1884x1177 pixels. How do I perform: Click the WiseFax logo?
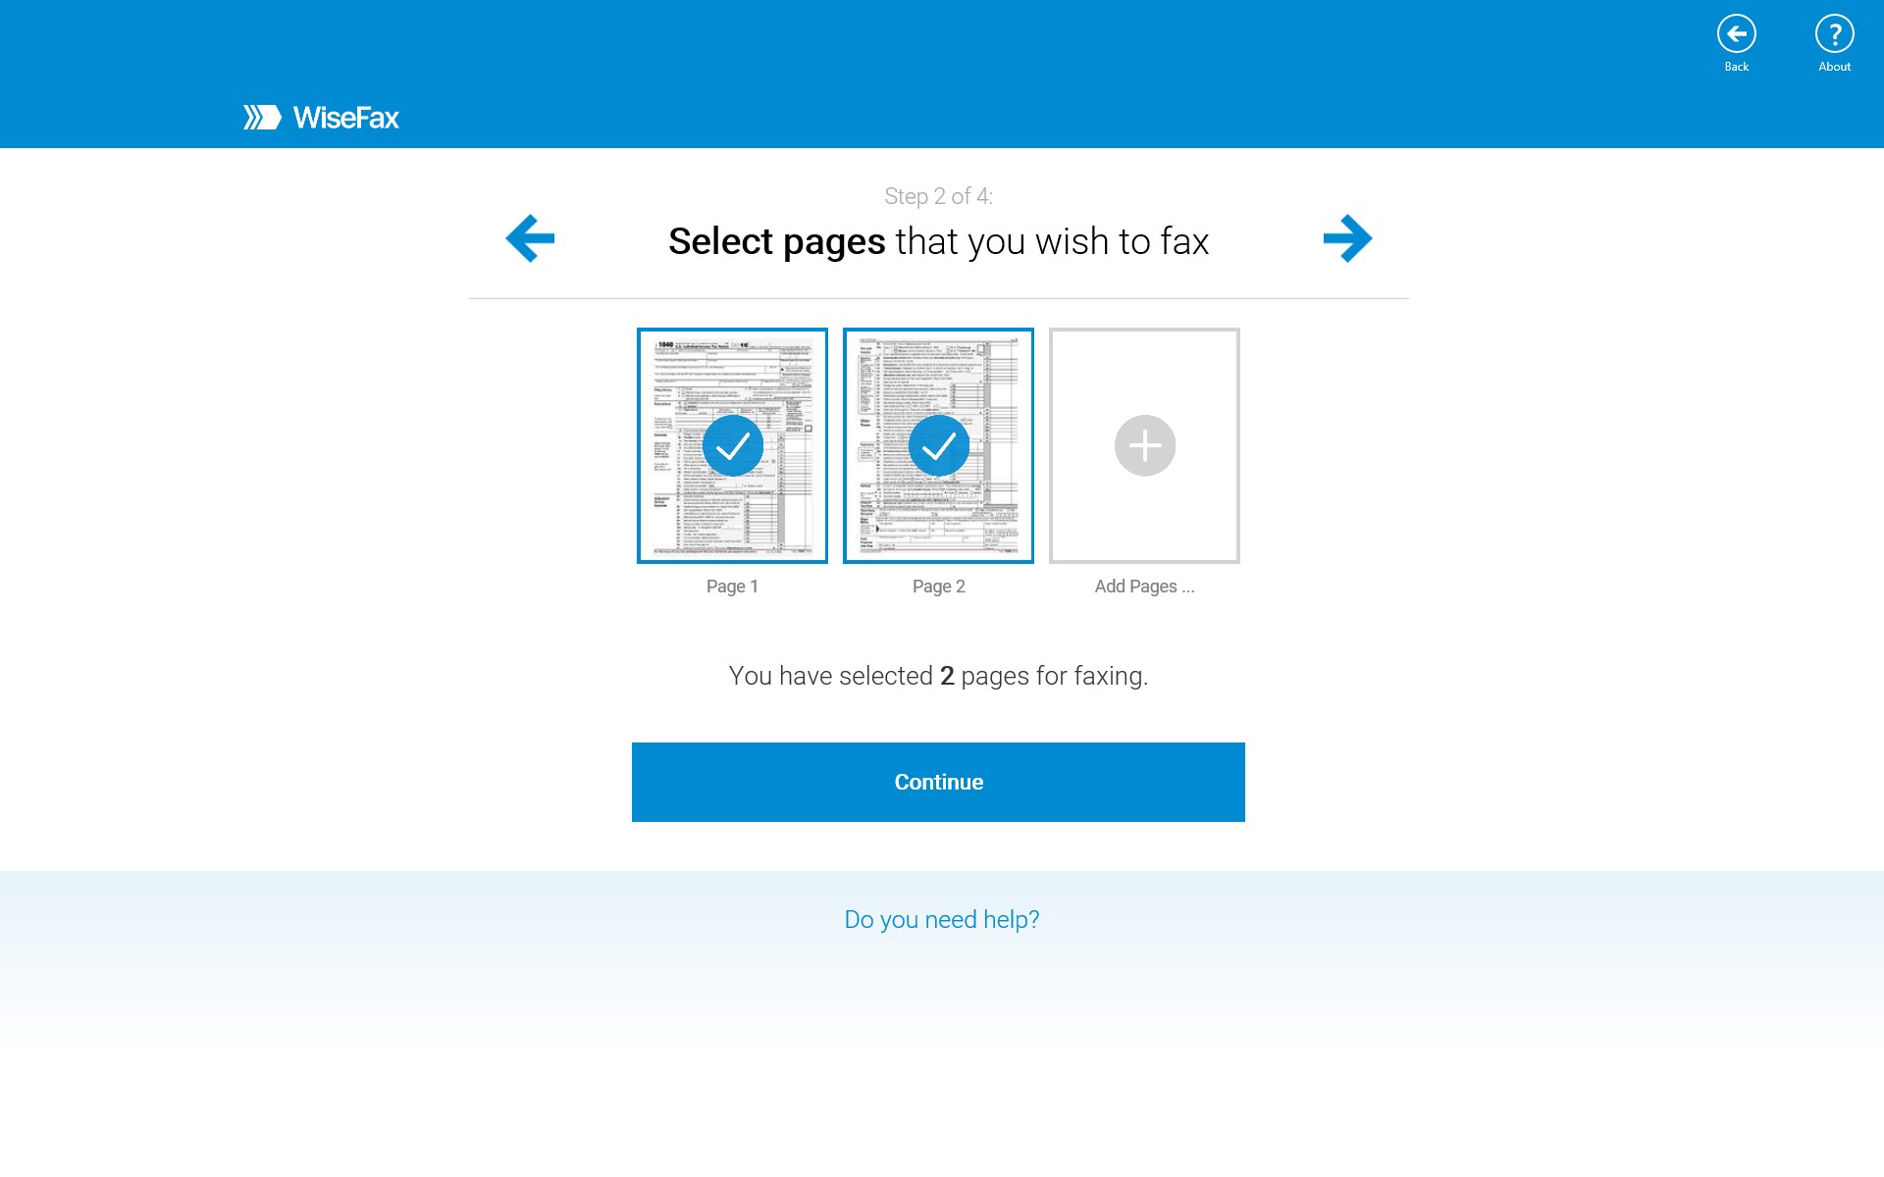tap(321, 118)
